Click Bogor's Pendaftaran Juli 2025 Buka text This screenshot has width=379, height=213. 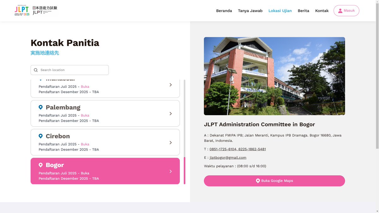pos(64,173)
